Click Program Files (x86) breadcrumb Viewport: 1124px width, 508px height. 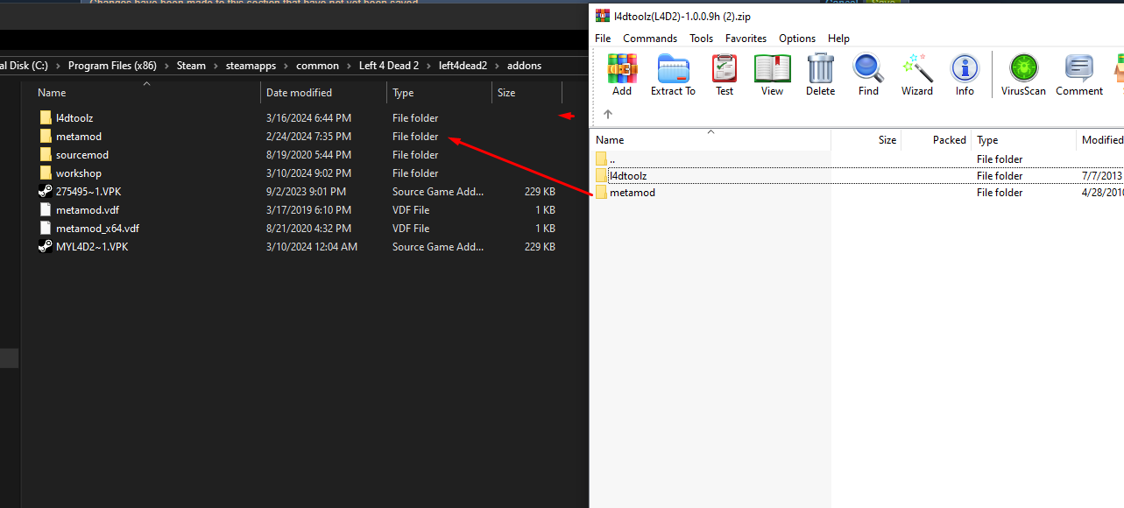112,66
